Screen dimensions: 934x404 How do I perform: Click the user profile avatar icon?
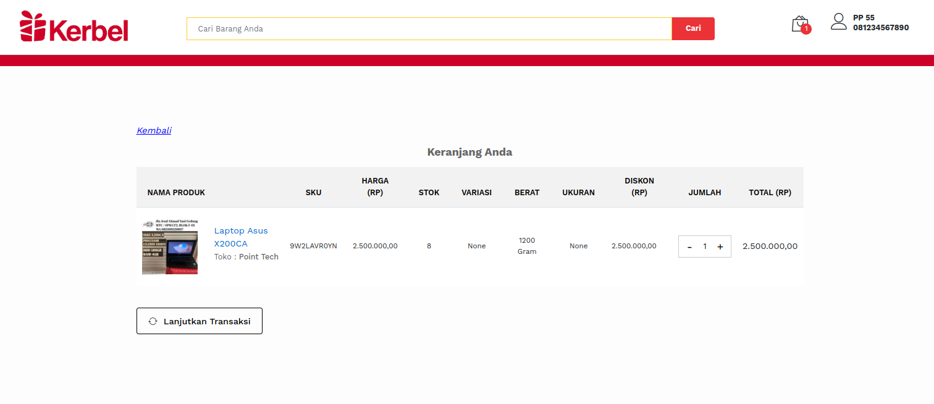click(x=838, y=22)
